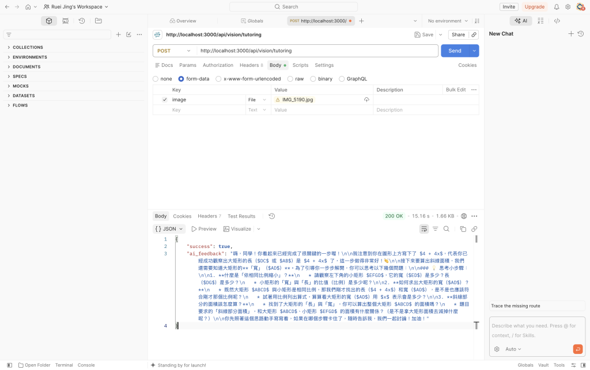Send the request
590x370 pixels.
click(x=455, y=51)
